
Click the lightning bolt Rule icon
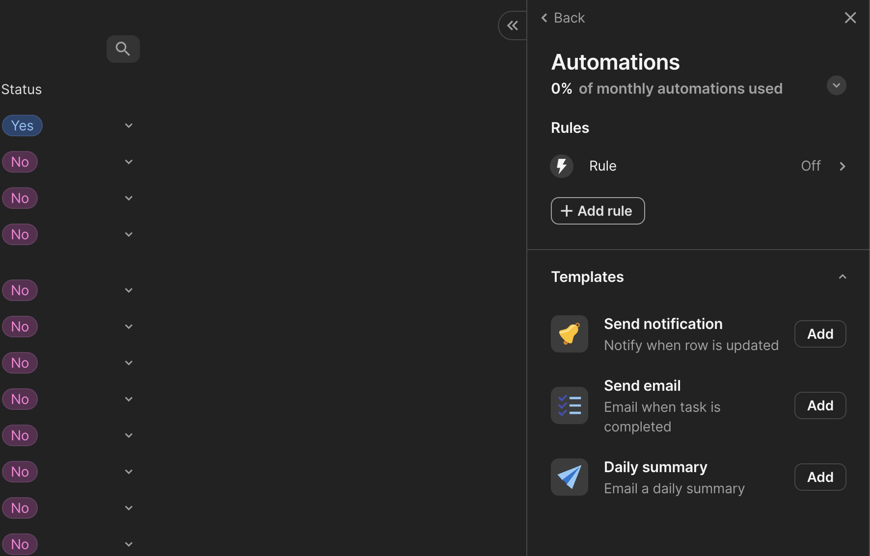point(561,166)
